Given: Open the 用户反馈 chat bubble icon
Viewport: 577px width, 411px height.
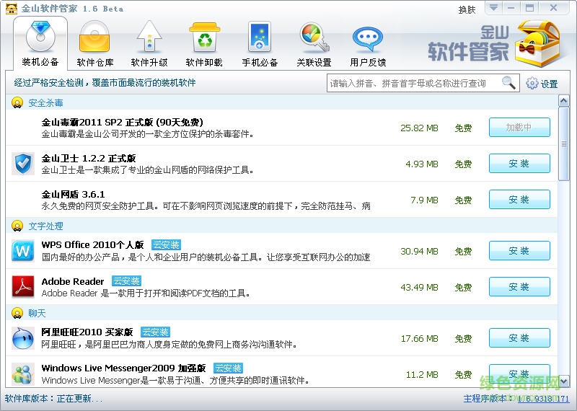Looking at the screenshot, I should [368, 37].
